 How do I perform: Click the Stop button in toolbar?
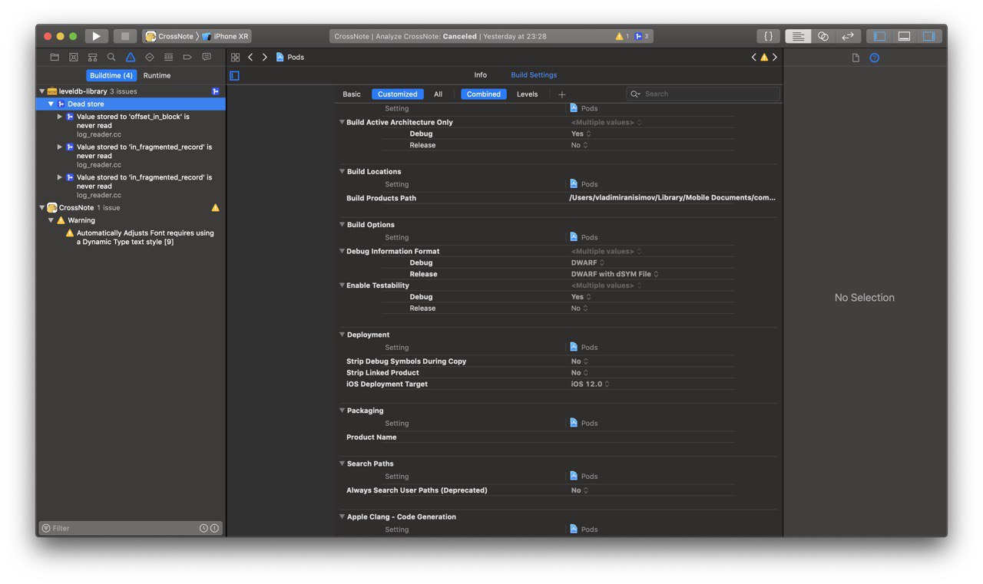(x=125, y=36)
